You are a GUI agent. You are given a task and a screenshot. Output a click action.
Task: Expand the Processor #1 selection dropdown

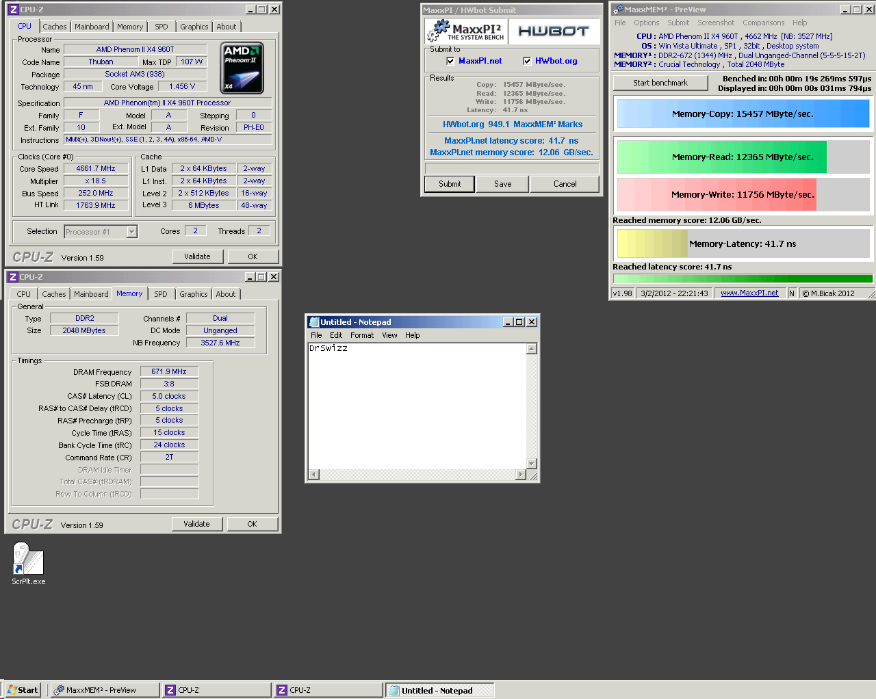(132, 232)
